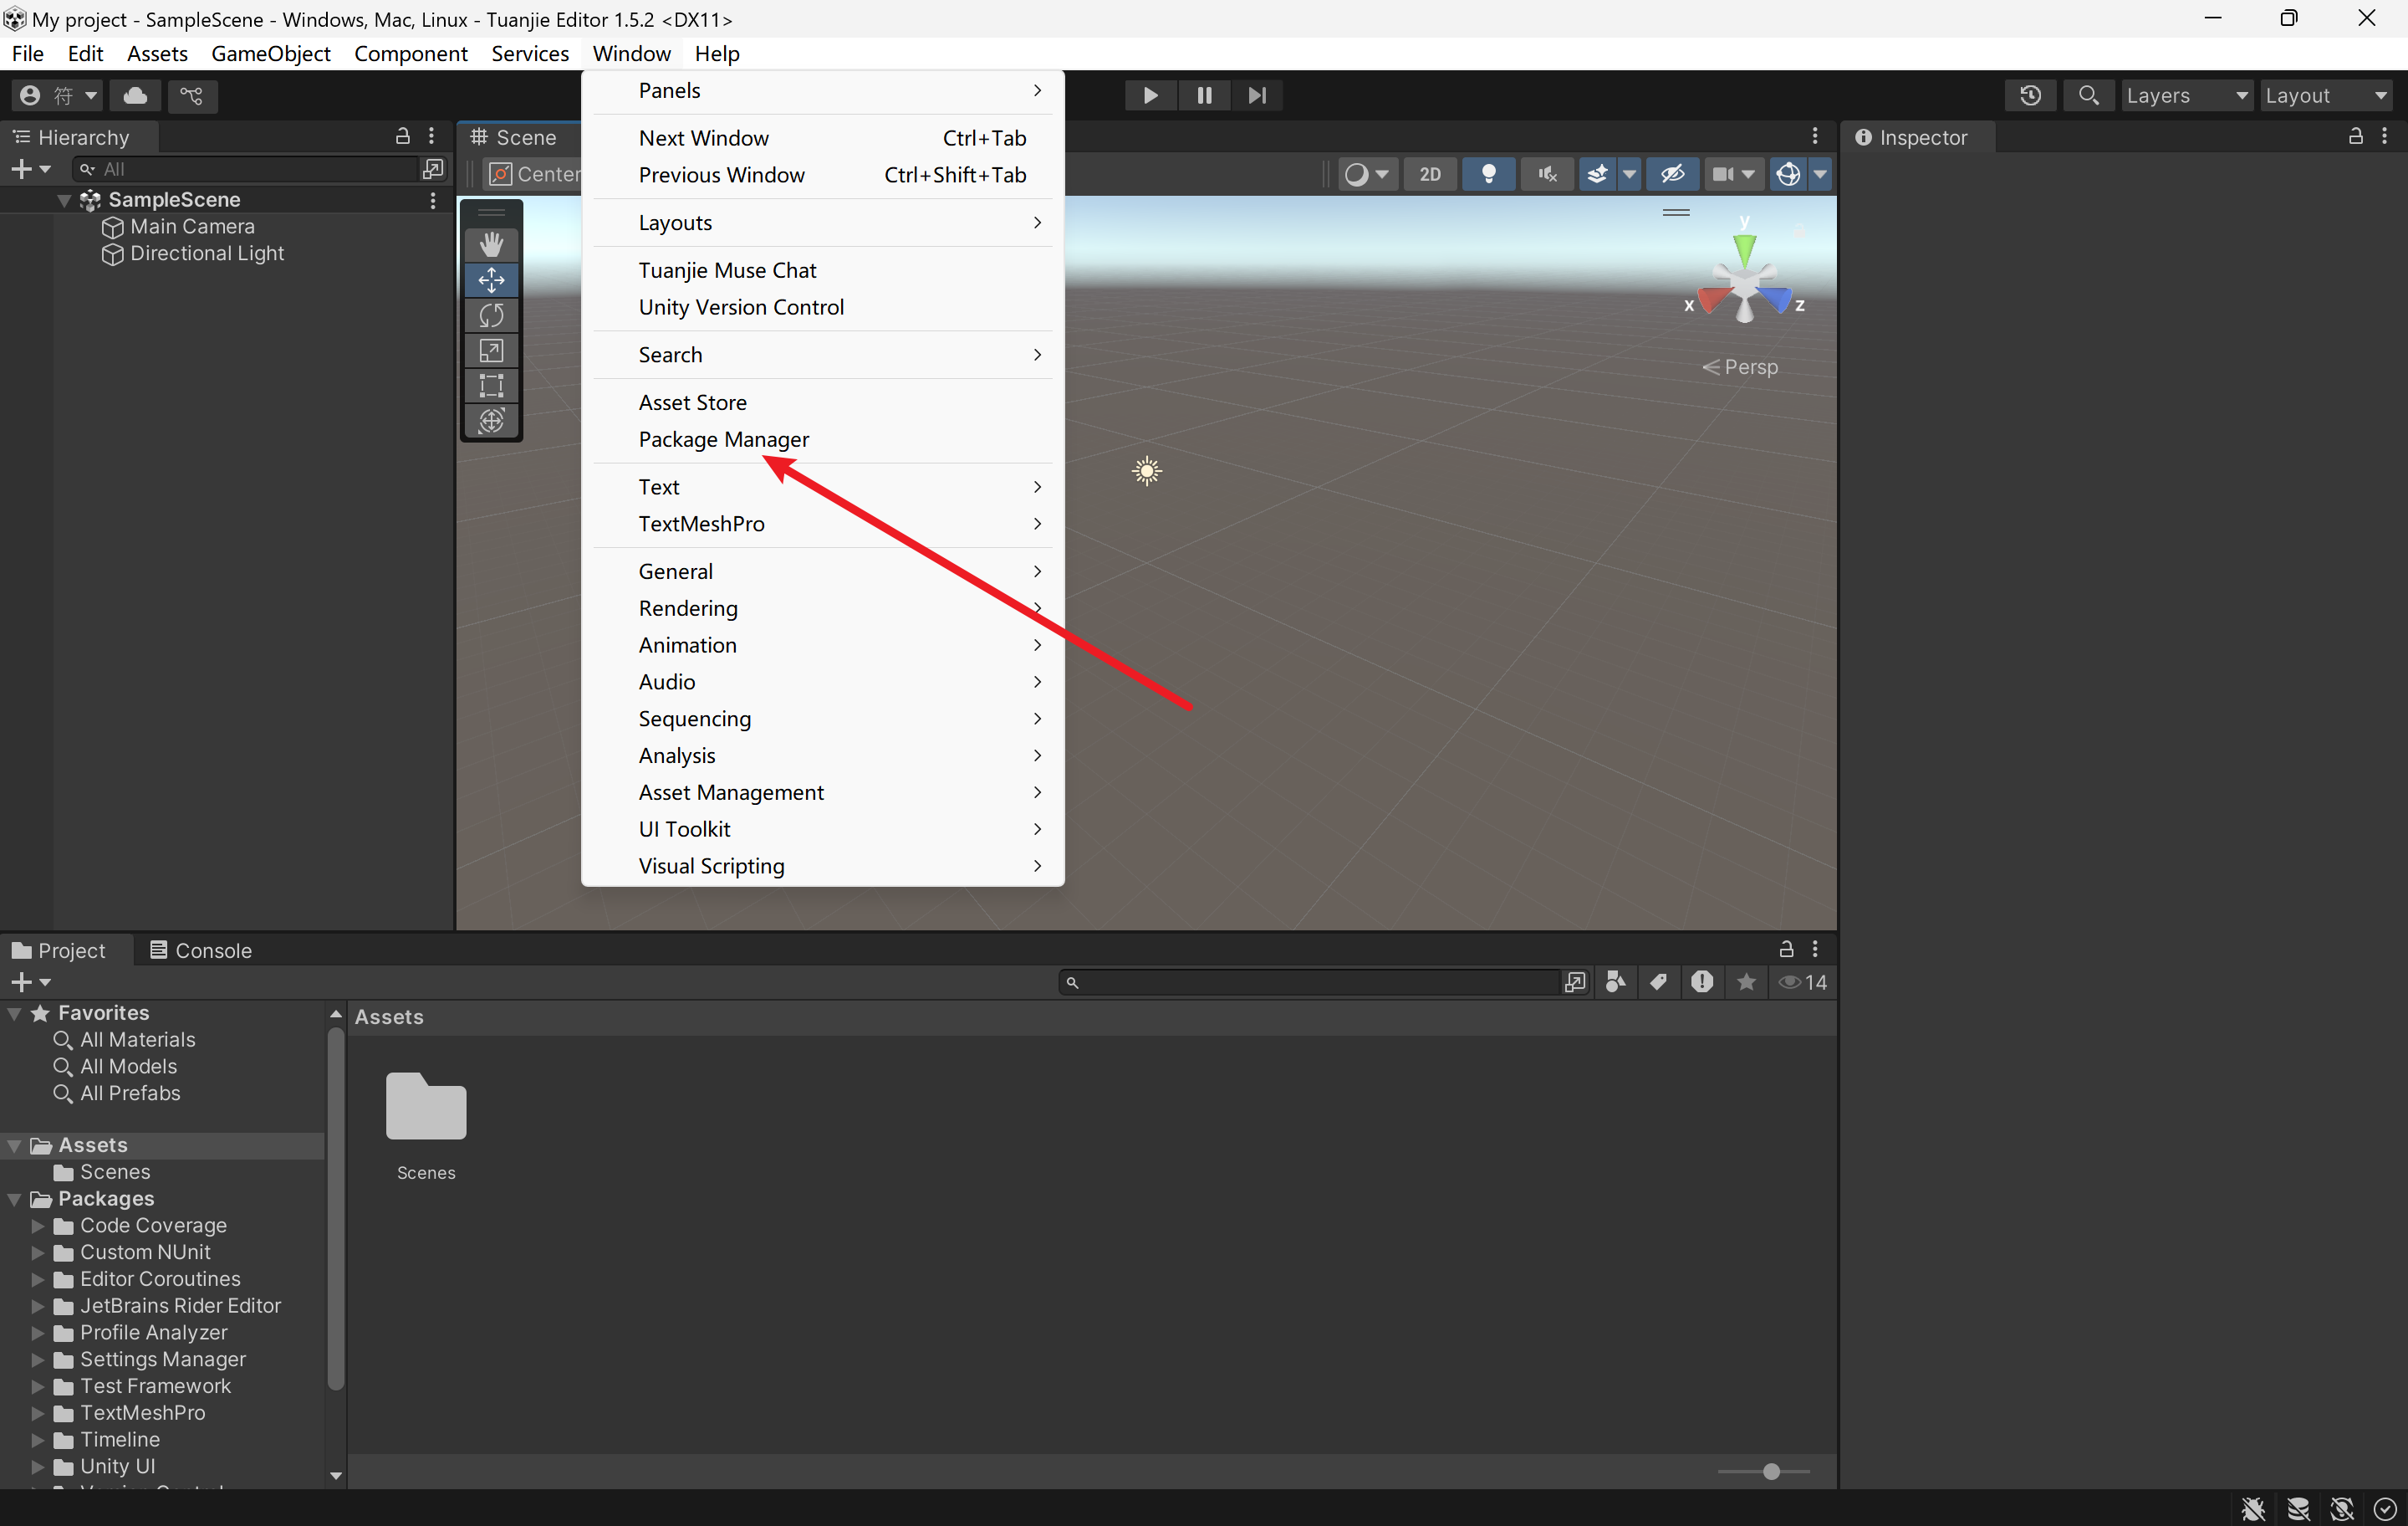The image size is (2408, 1526).
Task: Click the Hierarchy search field
Action: coord(245,169)
